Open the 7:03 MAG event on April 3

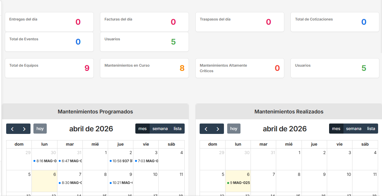click(146, 161)
